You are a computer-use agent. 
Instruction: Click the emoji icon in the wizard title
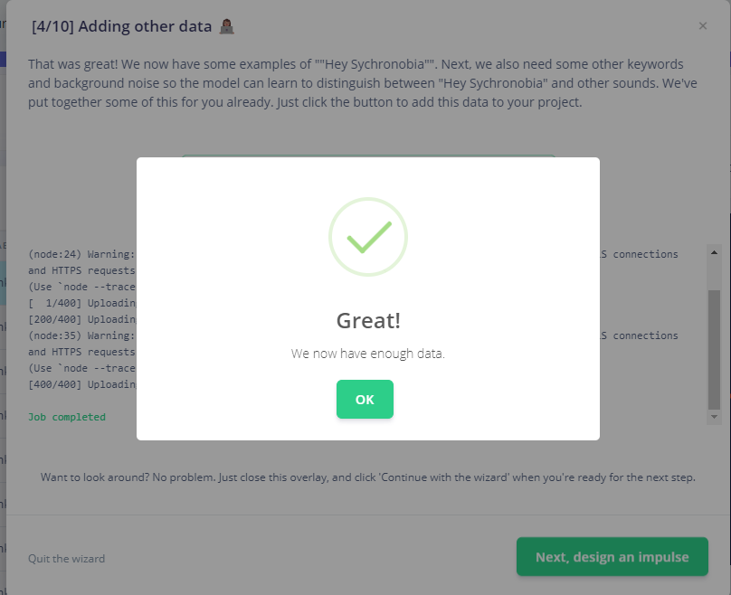(x=227, y=26)
